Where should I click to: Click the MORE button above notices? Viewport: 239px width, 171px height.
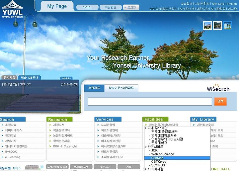pos(66,78)
